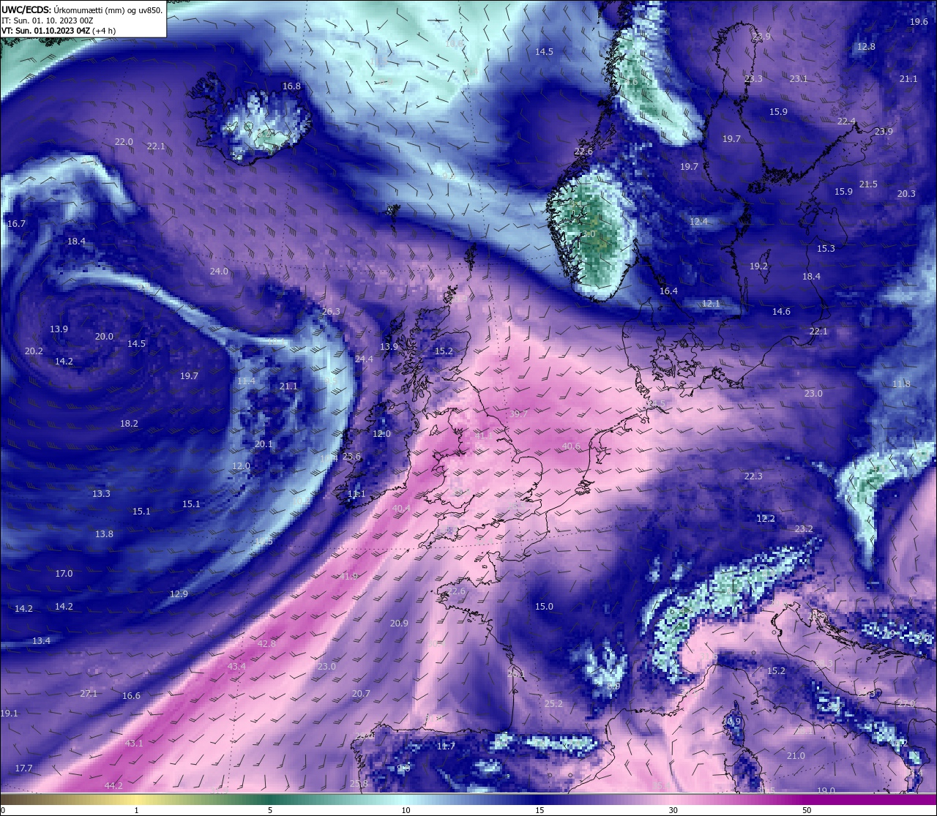Select the 11.7 value over Spain

(x=446, y=746)
